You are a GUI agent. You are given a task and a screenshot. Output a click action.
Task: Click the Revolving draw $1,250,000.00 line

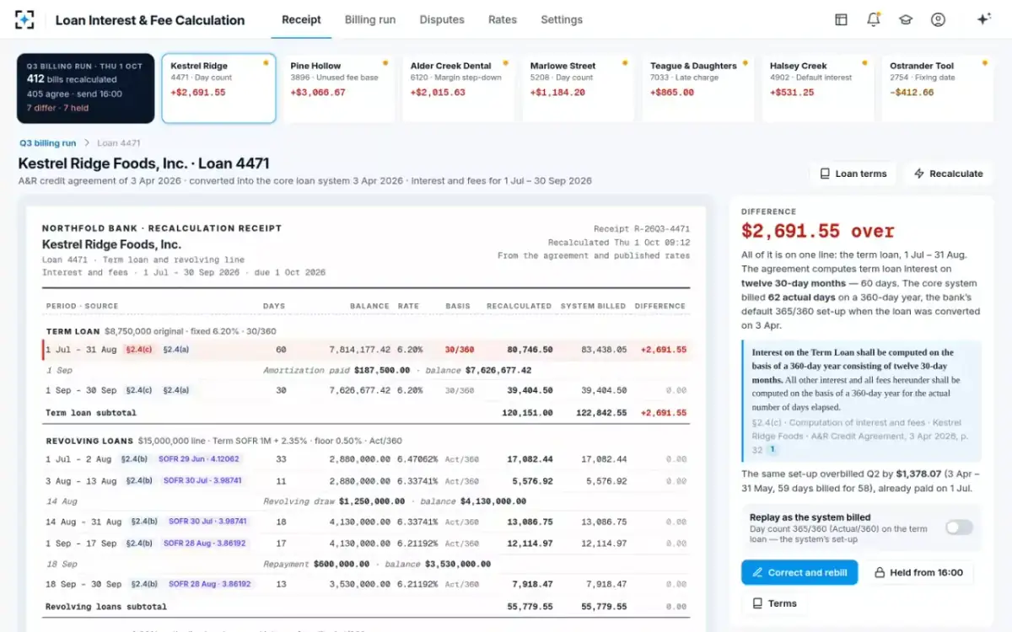(395, 501)
